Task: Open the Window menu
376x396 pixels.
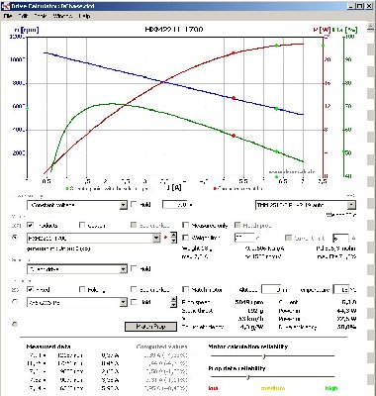Action: [62, 16]
